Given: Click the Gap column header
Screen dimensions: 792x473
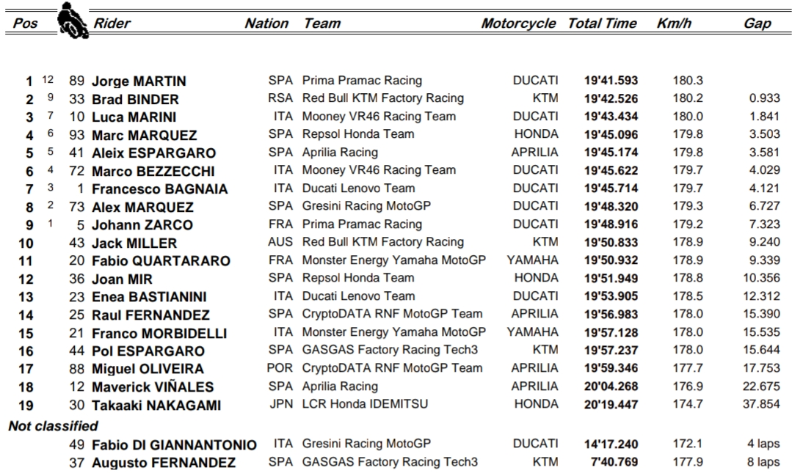Looking at the screenshot, I should coord(758,23).
